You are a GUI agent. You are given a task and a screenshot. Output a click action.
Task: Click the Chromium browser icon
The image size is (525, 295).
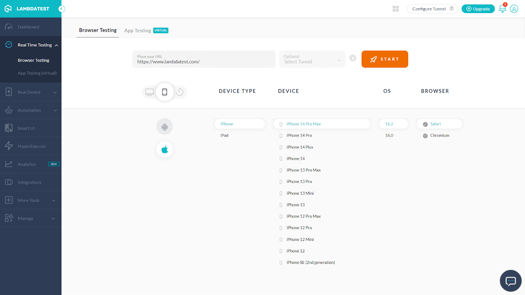click(425, 136)
